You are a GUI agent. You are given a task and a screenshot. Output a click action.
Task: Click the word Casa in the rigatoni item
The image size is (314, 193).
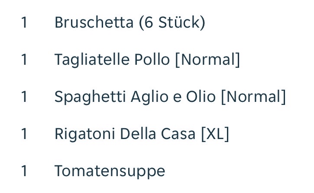pyautogui.click(x=178, y=134)
